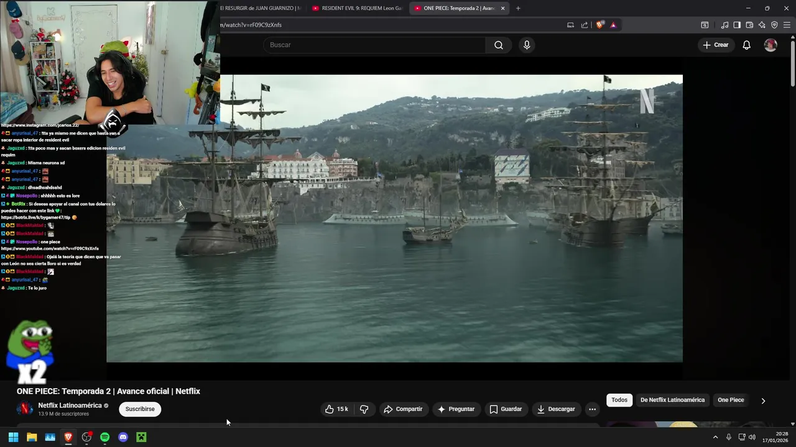Select the De Netflix Latinoamérica chip
The image size is (796, 447).
pos(672,400)
